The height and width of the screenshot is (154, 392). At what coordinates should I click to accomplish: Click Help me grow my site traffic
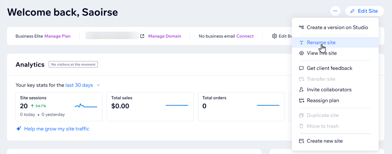click(57, 129)
